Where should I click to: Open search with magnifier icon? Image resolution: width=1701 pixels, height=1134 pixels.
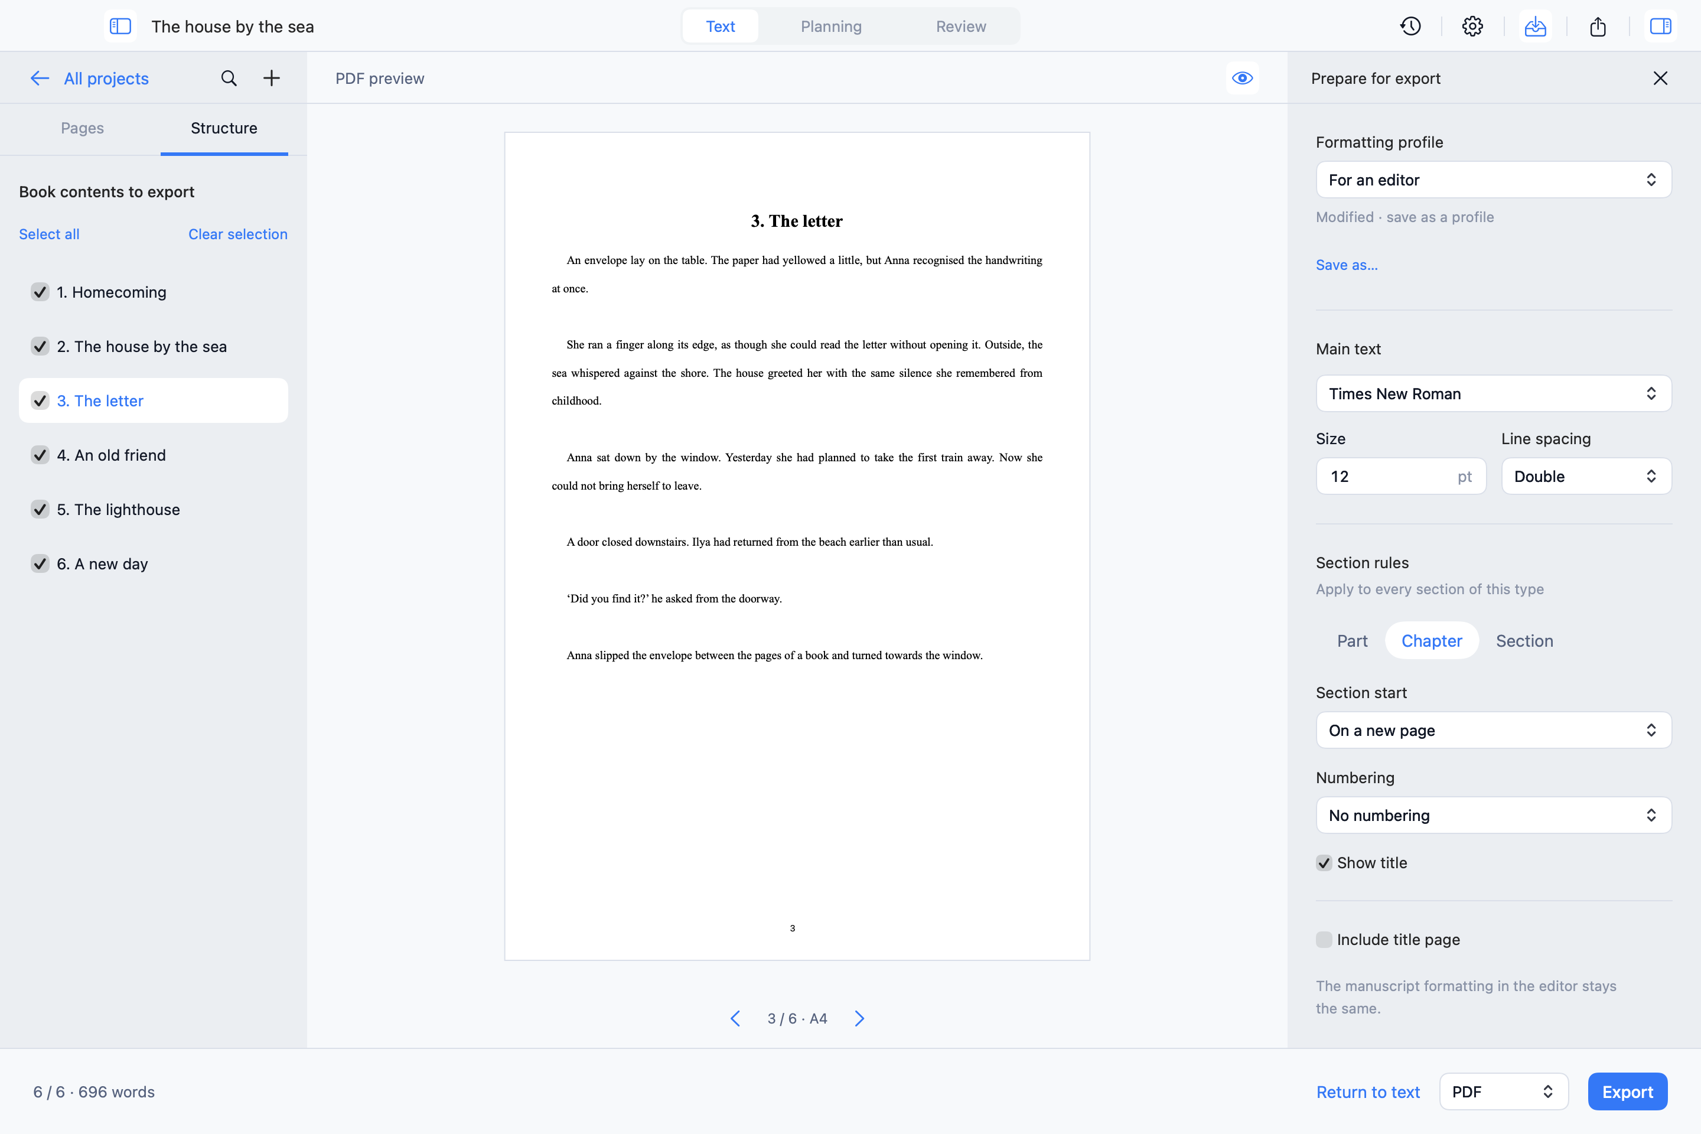coord(229,78)
